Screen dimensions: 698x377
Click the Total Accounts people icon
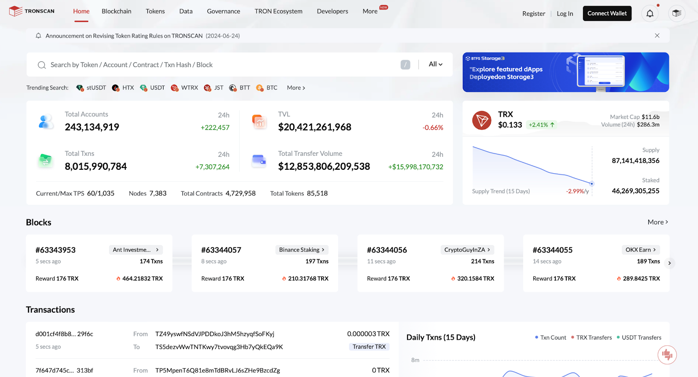(x=46, y=121)
